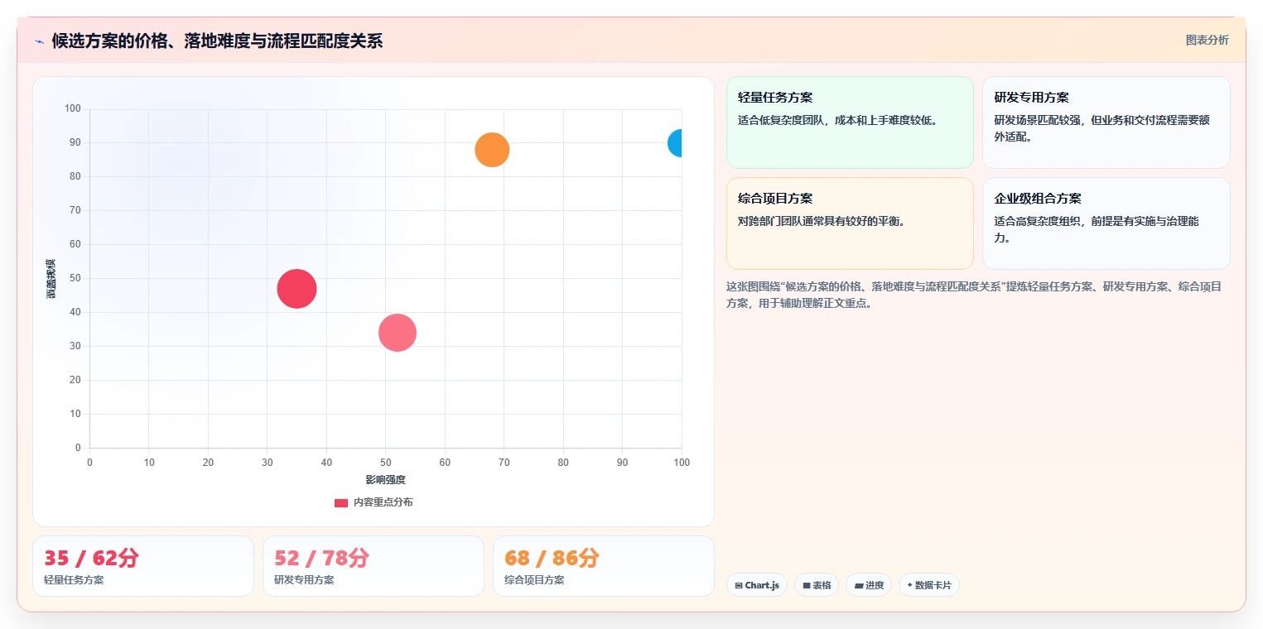The height and width of the screenshot is (629, 1263).
Task: Click the 图表分析 label in header
Action: click(1208, 40)
